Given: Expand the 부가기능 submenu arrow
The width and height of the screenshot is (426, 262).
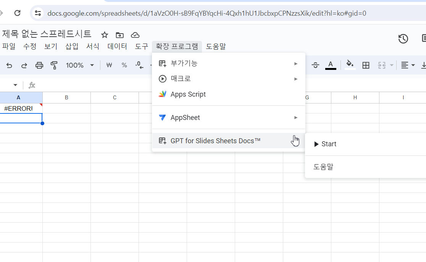Looking at the screenshot, I should 296,64.
